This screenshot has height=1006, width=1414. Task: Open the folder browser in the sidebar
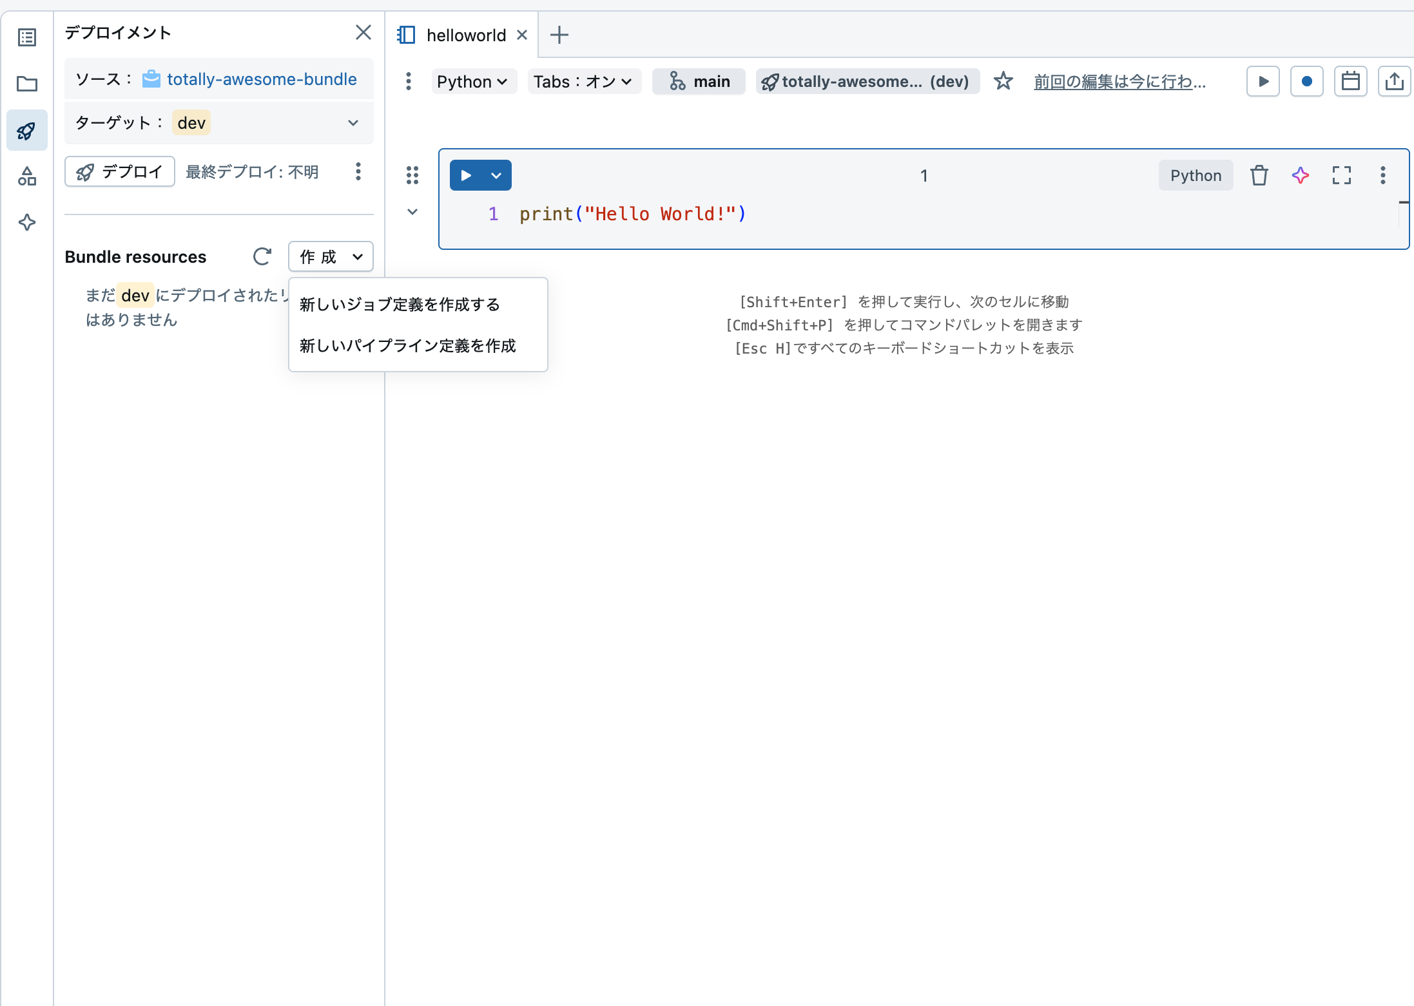click(26, 84)
